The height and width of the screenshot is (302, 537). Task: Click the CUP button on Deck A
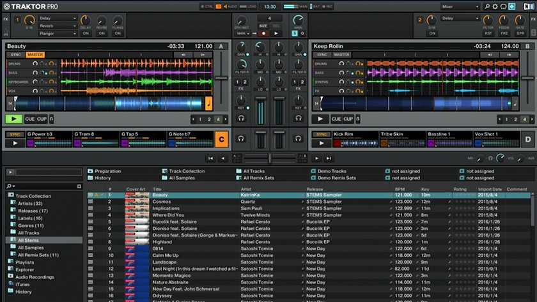pos(42,119)
